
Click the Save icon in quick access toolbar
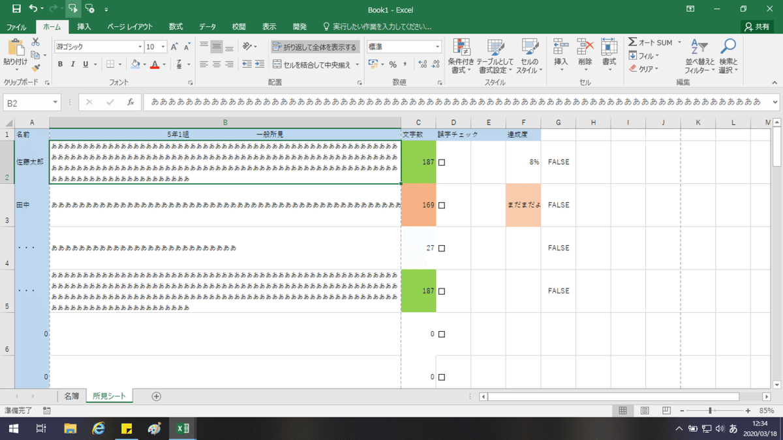tap(16, 9)
